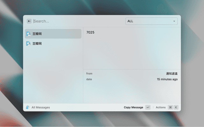Click the K key icon in the footer
This screenshot has width=204, height=127.
[x=176, y=107]
